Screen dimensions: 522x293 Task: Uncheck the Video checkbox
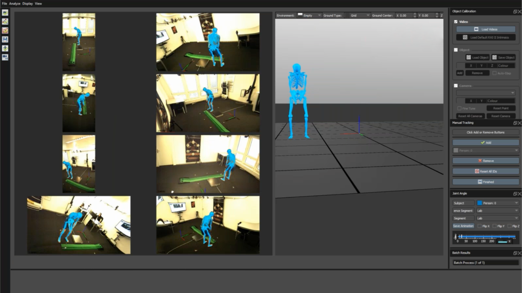coord(456,22)
